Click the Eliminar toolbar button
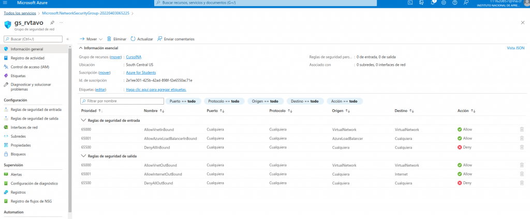Screen dimensions: 530x219 point(116,39)
